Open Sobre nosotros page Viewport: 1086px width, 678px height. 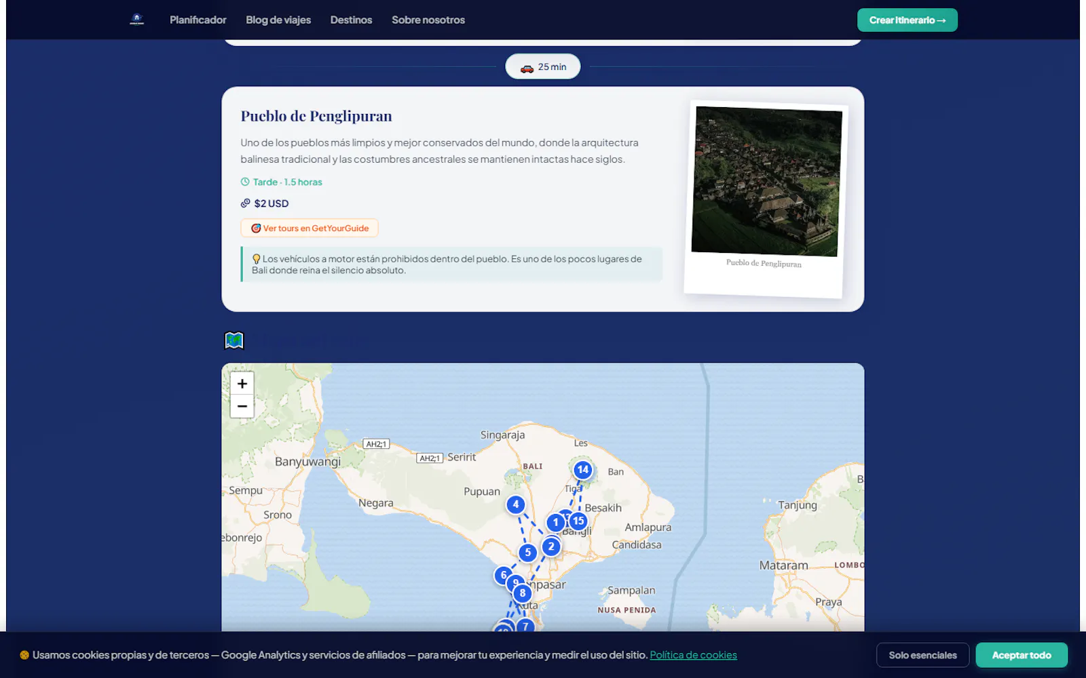tap(428, 20)
